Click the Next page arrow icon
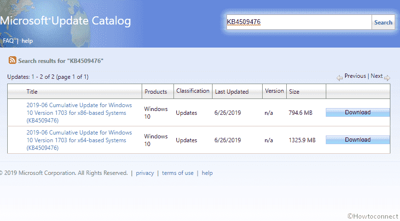 [x=387, y=78]
